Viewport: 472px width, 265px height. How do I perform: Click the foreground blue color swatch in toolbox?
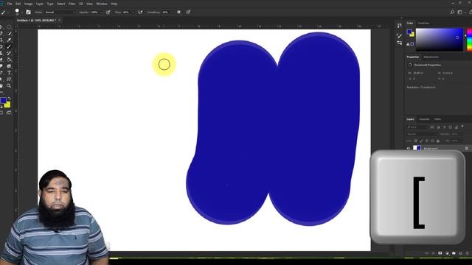[3, 100]
